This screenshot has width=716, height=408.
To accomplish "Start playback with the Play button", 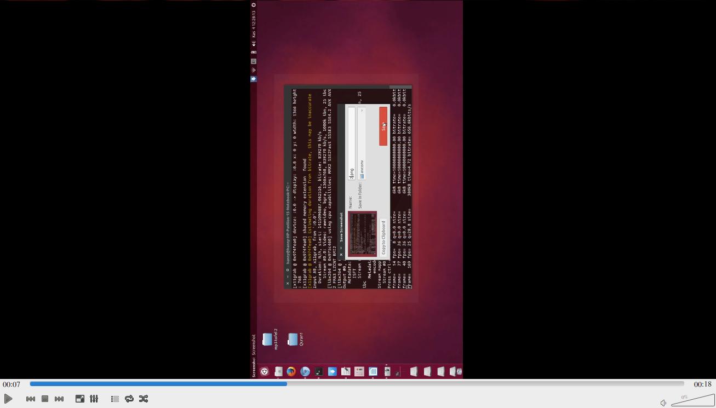I will click(x=8, y=399).
